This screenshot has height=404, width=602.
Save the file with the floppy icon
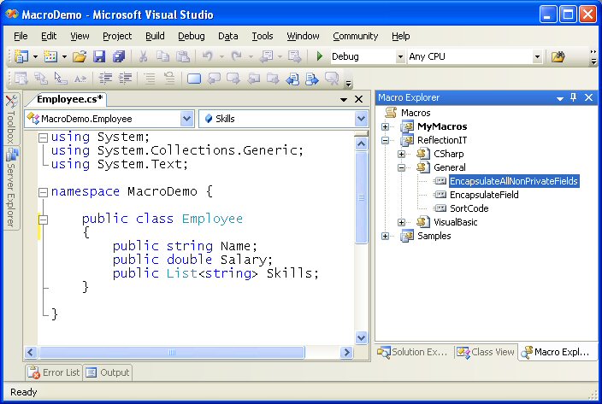click(x=99, y=56)
